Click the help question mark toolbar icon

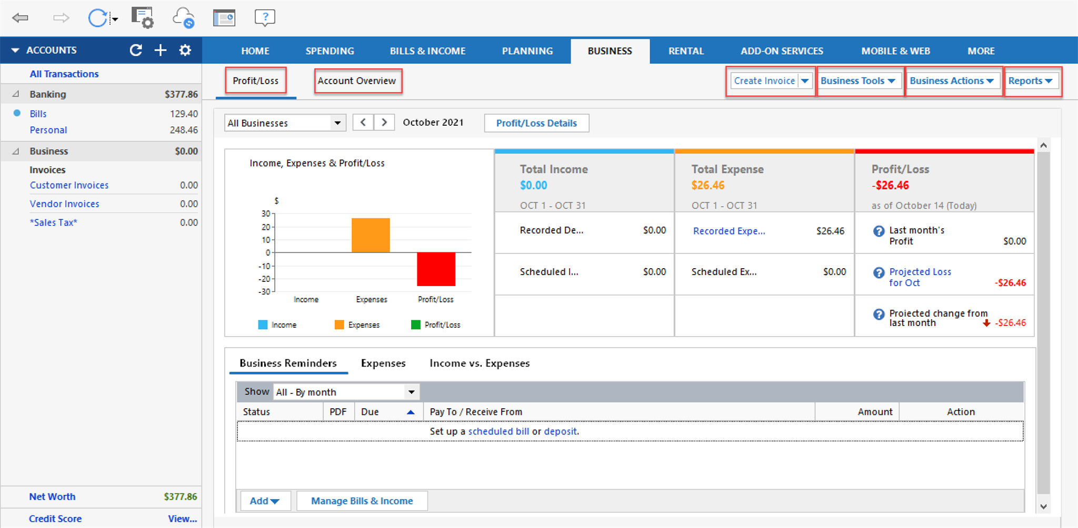[x=264, y=18]
